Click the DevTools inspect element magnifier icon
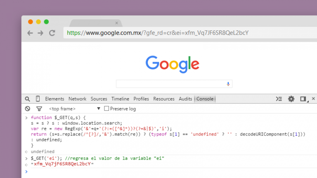This screenshot has height=178, width=317. click(x=27, y=99)
